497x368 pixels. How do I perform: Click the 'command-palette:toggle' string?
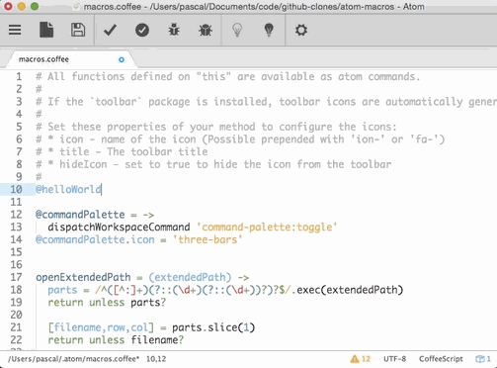[x=267, y=228]
